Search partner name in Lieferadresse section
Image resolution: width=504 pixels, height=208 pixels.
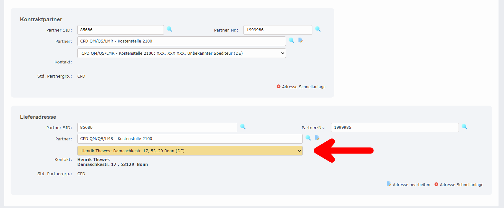click(308, 138)
